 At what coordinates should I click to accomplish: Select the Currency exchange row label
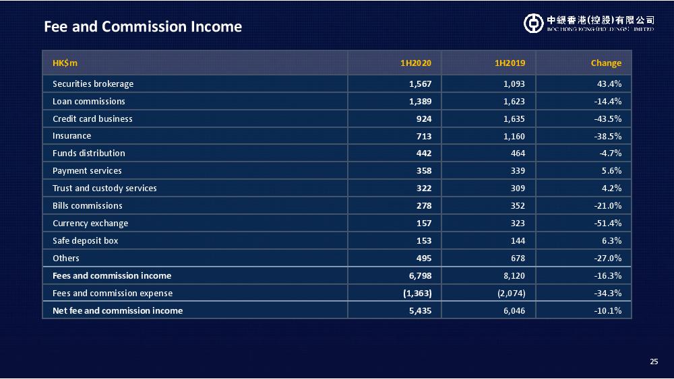pyautogui.click(x=90, y=223)
